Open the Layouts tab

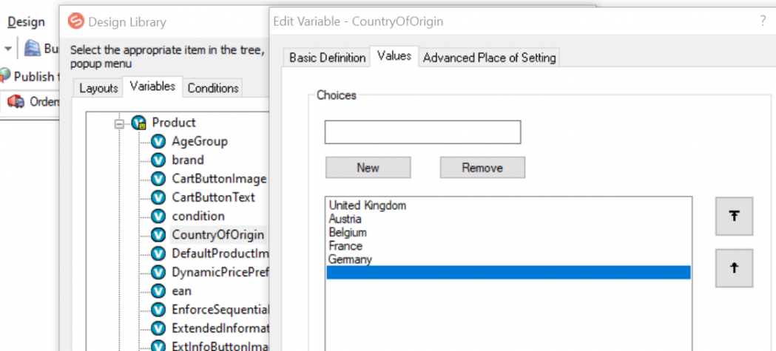point(98,88)
